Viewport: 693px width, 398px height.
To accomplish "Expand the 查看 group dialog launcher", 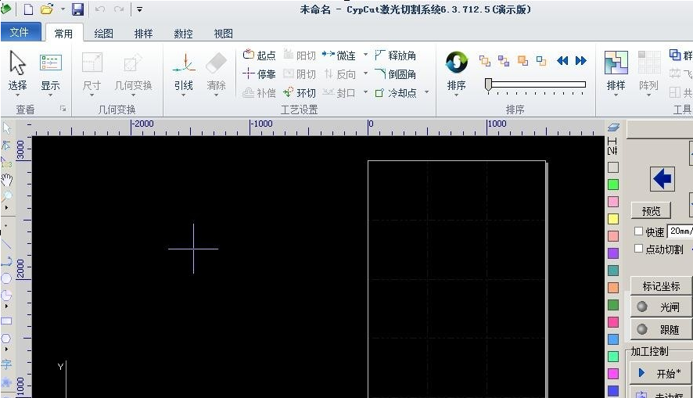I will 63,109.
